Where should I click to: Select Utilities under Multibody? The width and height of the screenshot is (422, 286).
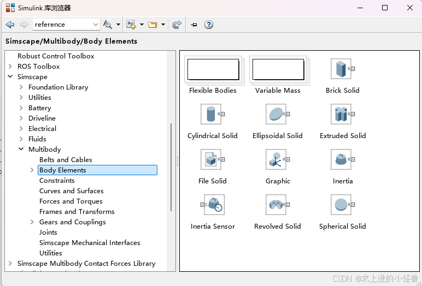pyautogui.click(x=51, y=253)
